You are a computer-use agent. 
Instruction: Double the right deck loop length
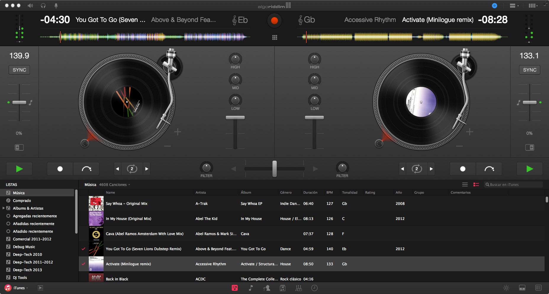click(431, 169)
